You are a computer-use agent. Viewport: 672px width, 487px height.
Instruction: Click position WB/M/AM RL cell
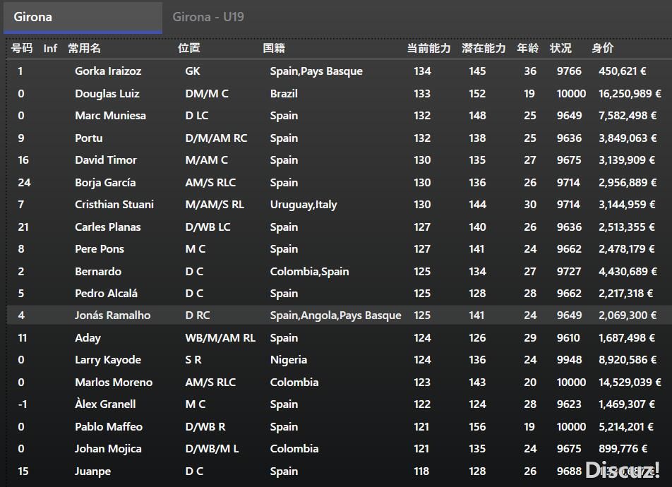tap(220, 338)
